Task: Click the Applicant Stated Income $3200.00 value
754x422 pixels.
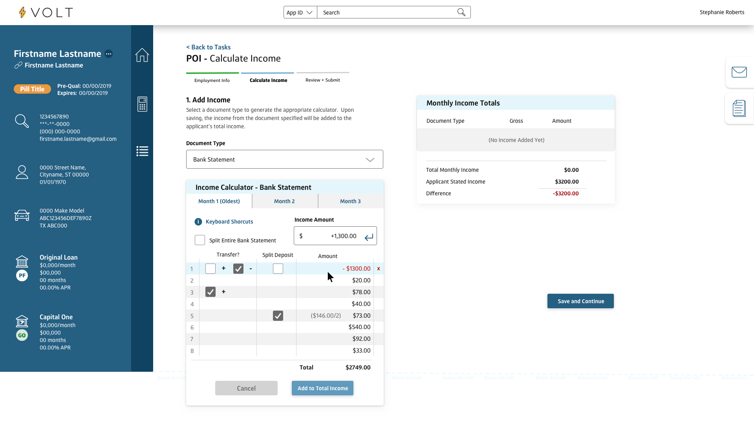Action: tap(567, 182)
